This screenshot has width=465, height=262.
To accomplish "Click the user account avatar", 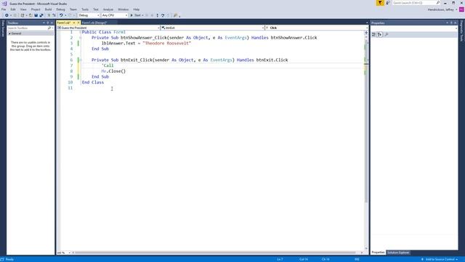I will 461,9.
